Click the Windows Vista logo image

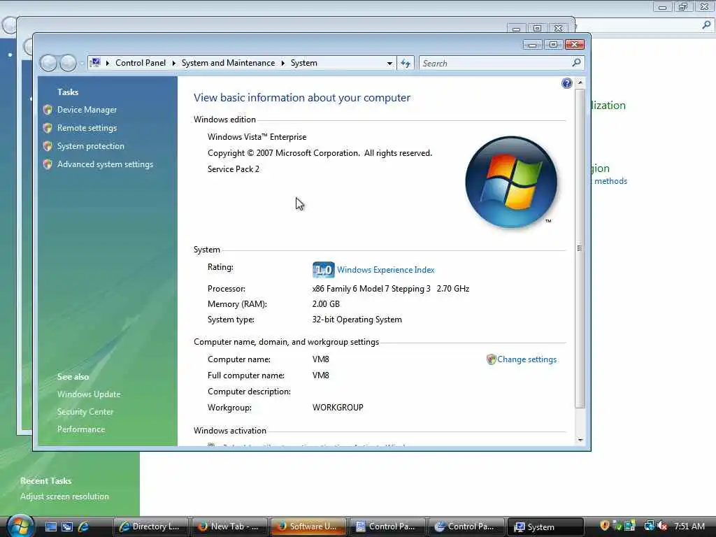coord(511,182)
